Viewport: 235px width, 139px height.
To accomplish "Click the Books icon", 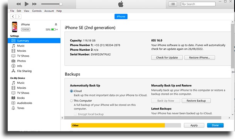I will [13, 98].
